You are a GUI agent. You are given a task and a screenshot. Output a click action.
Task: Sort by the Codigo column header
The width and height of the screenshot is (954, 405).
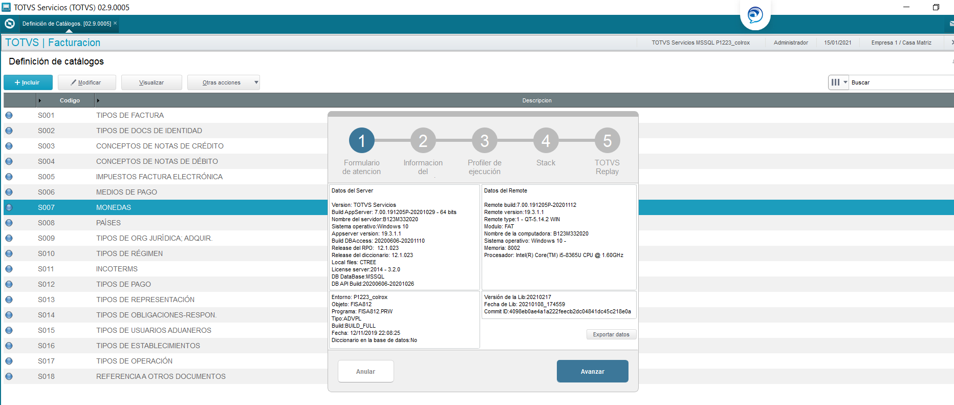coord(70,100)
